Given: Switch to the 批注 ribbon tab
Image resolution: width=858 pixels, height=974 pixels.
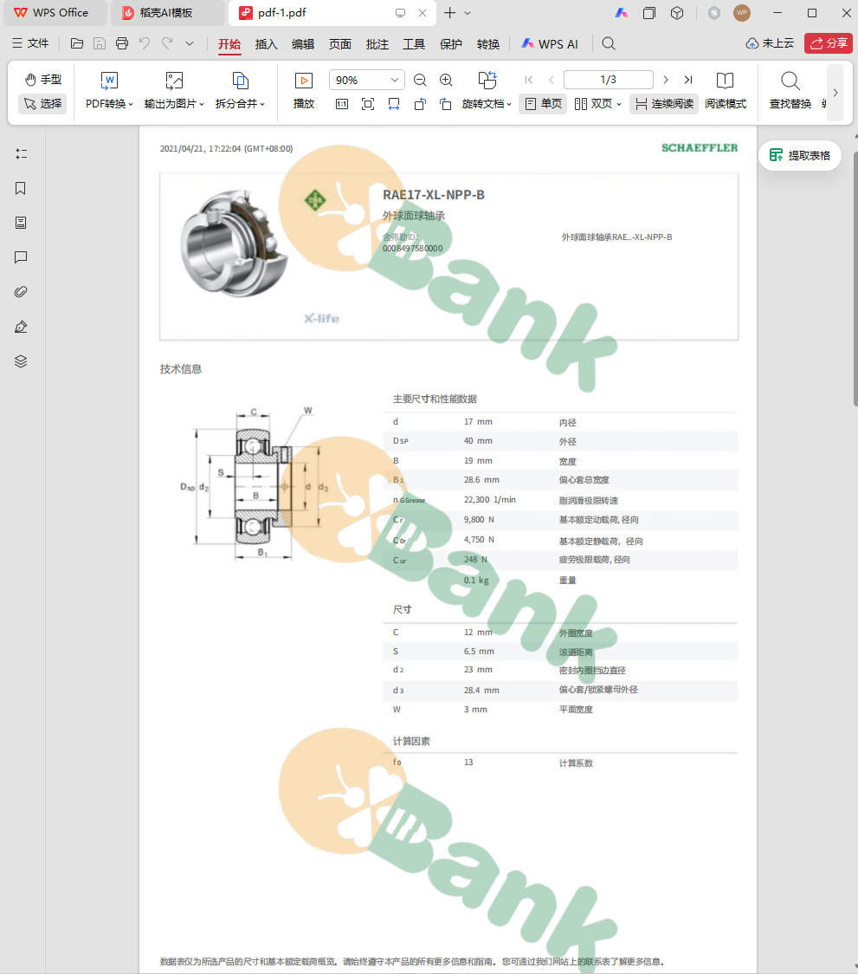Looking at the screenshot, I should pyautogui.click(x=377, y=44).
